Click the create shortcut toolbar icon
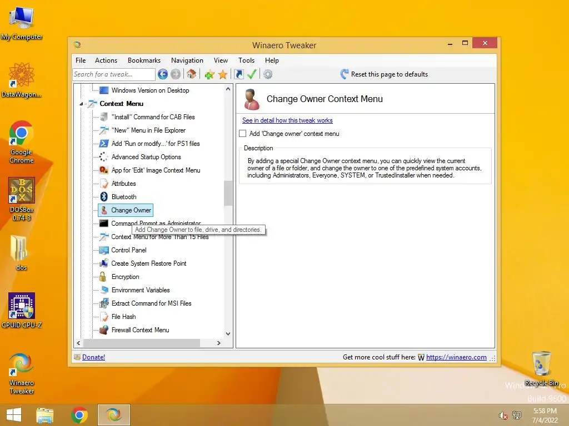Image resolution: width=569 pixels, height=426 pixels. tap(239, 74)
